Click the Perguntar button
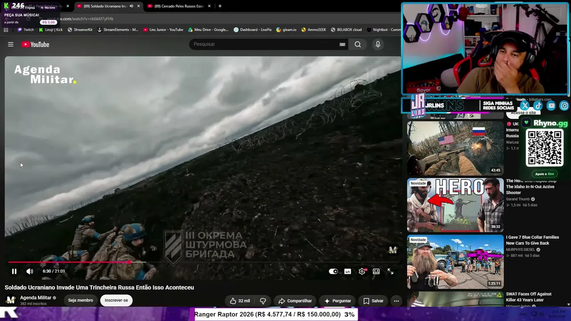Viewport: 571px width, 321px height. pos(337,301)
